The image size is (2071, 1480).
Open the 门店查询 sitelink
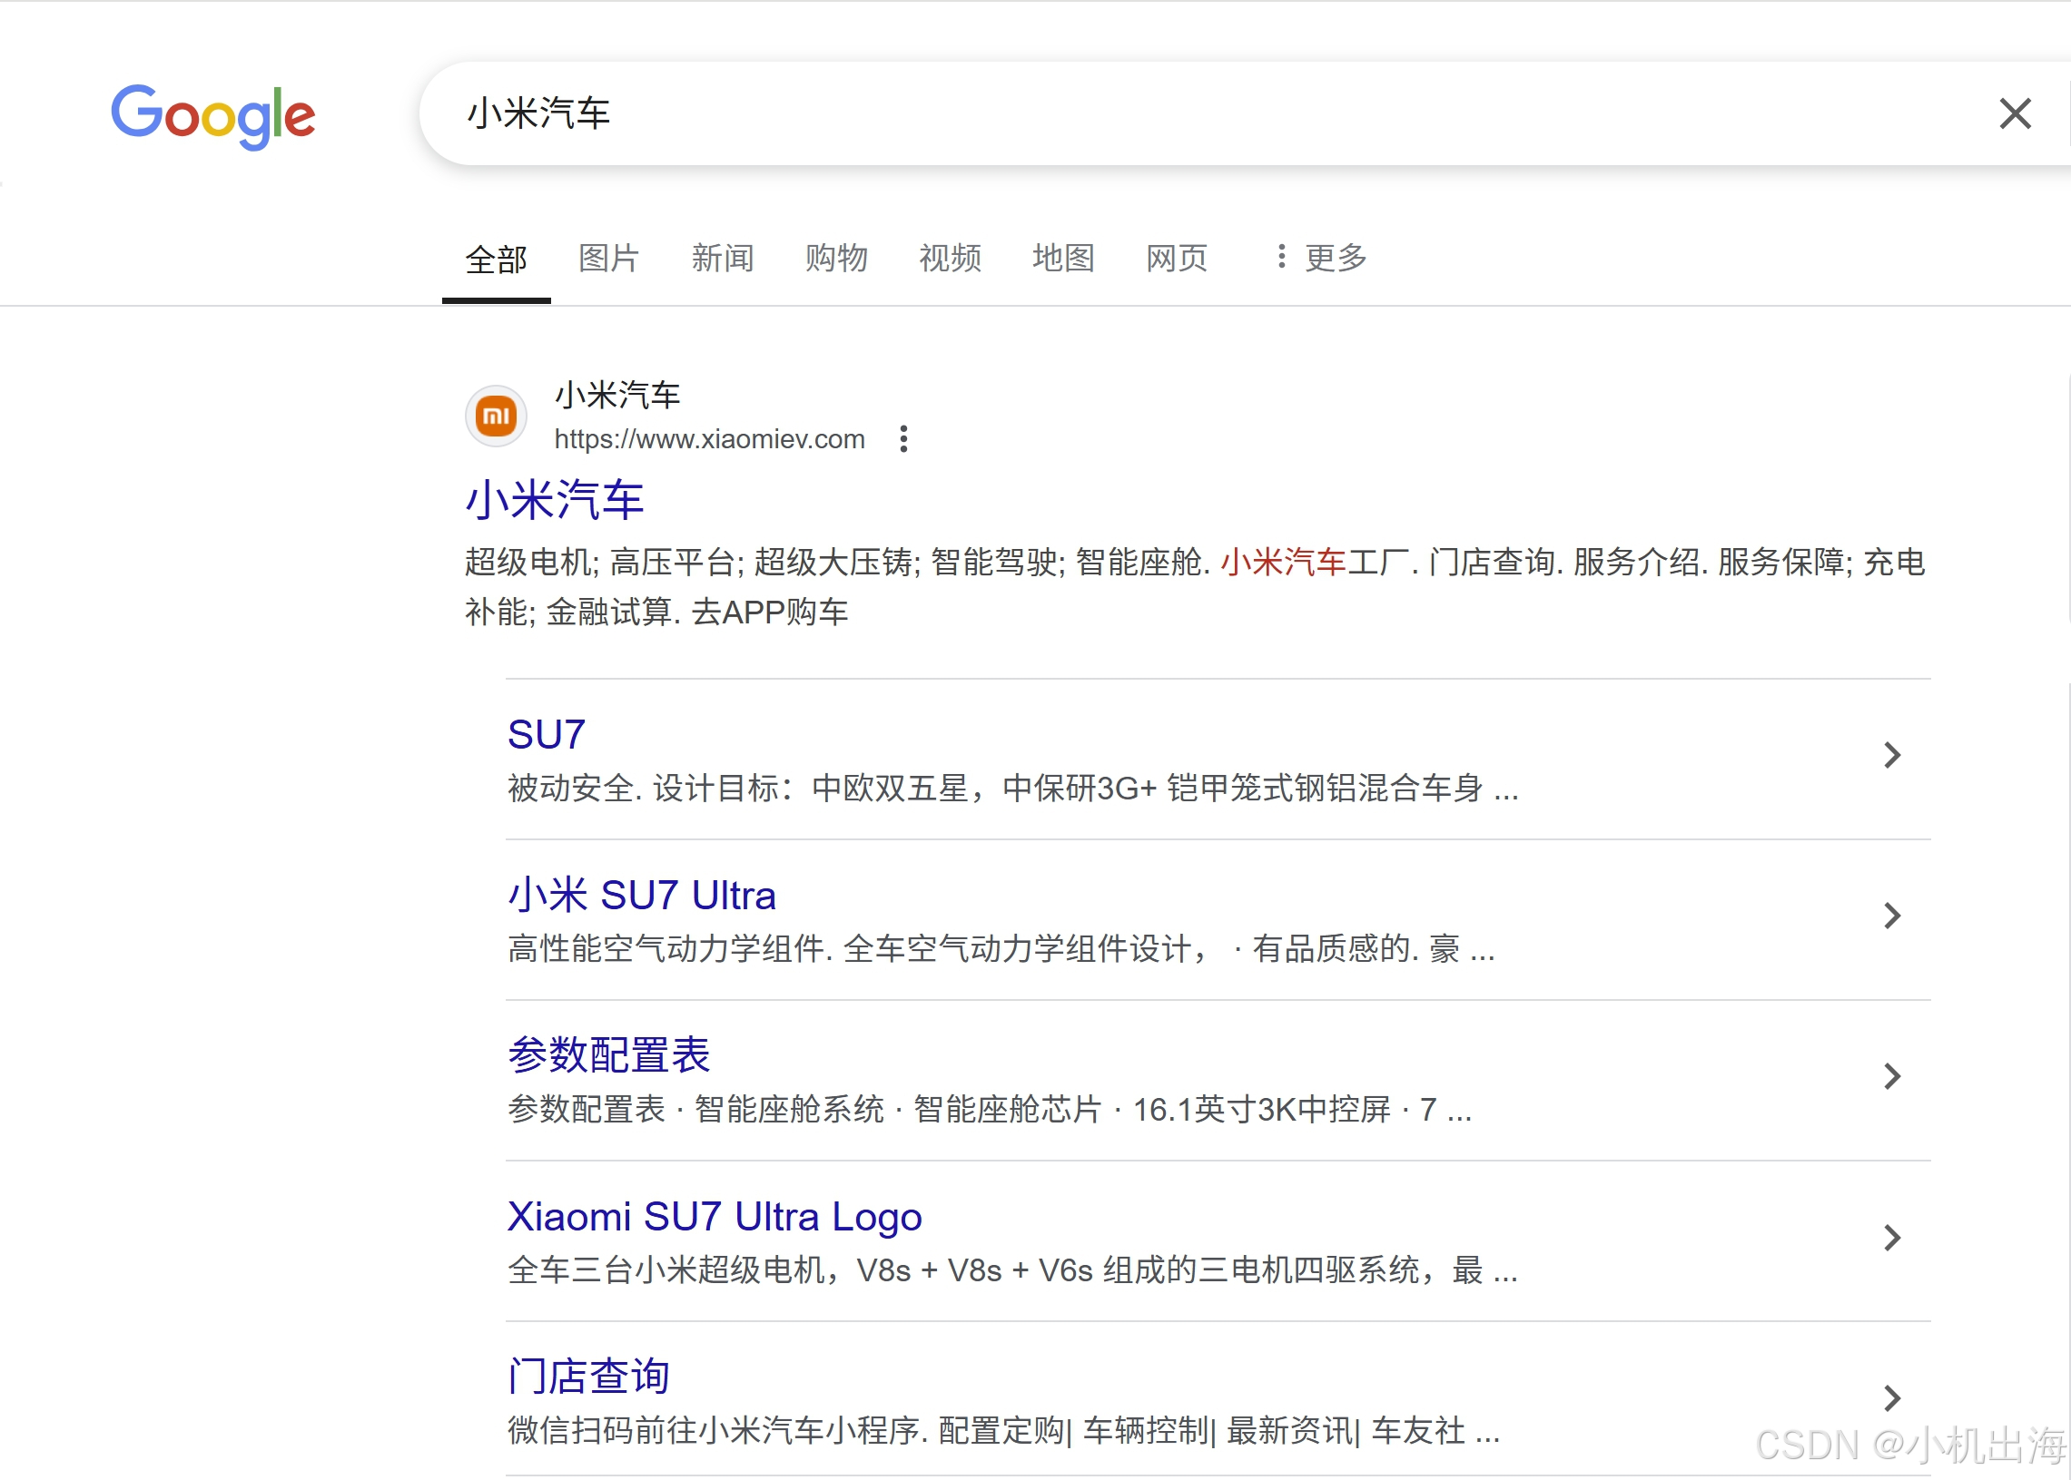coord(588,1377)
